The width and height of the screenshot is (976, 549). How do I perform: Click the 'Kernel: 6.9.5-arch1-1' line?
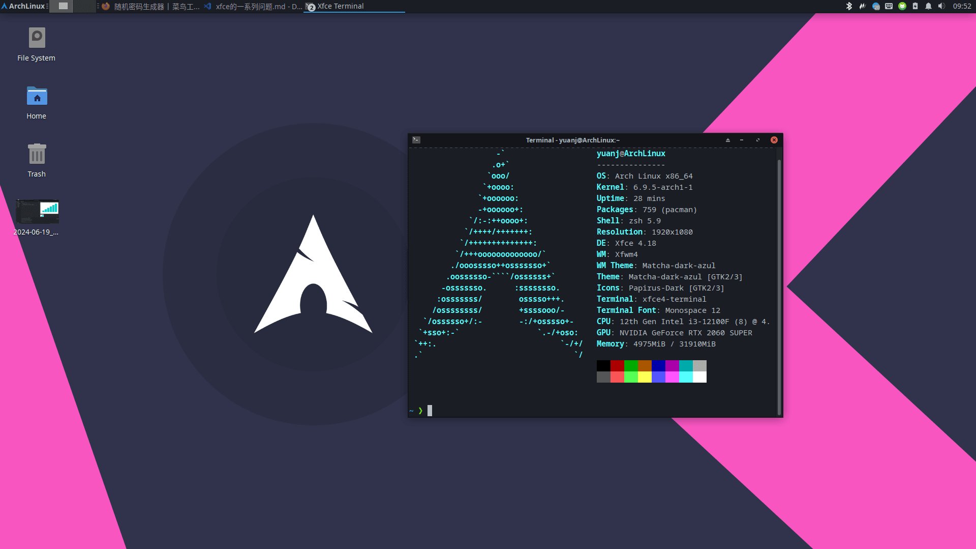pyautogui.click(x=645, y=187)
